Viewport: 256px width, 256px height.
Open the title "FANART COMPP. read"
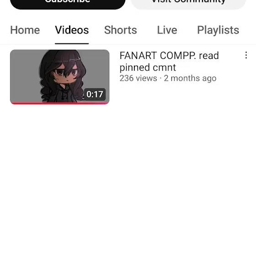point(169,55)
